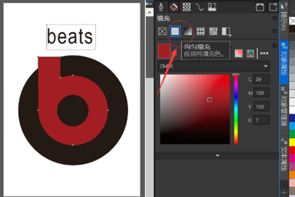This screenshot has height=197, width=295.
Task: Choose the purple palette swatch
Action: (292, 167)
